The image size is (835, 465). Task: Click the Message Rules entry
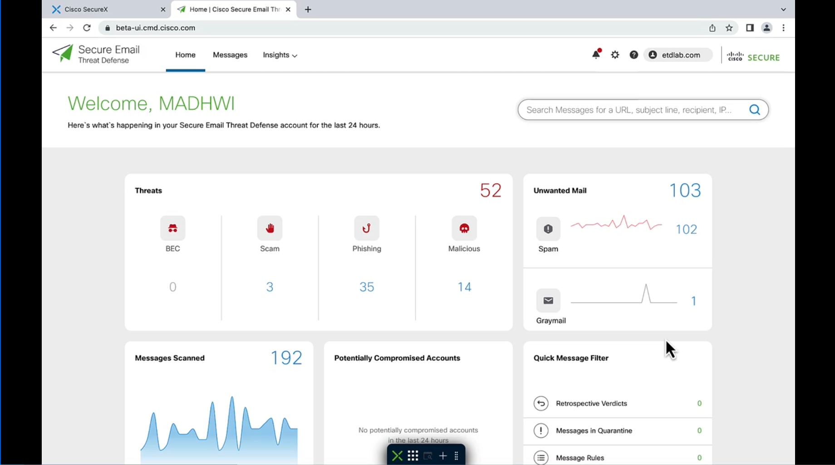point(580,458)
